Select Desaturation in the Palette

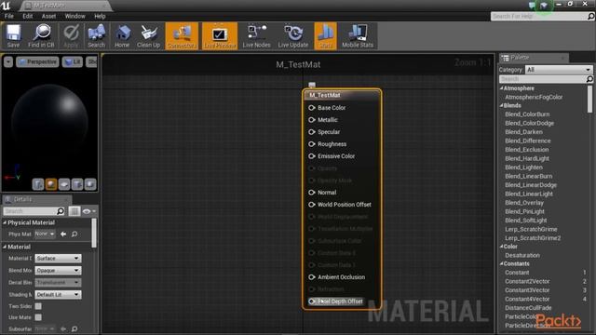point(522,255)
